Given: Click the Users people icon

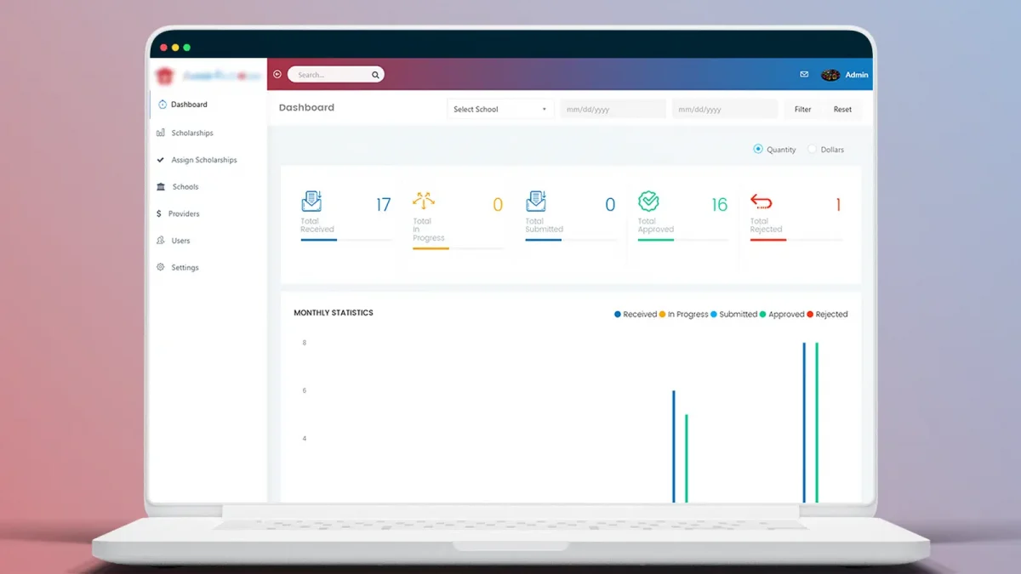Looking at the screenshot, I should click(x=161, y=241).
